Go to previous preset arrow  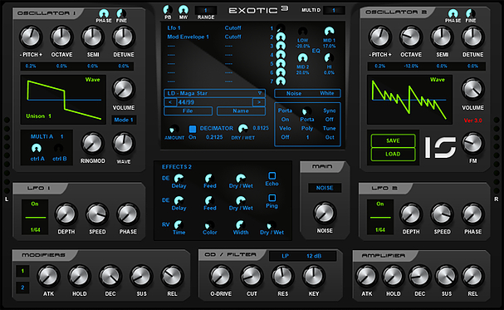(170, 102)
